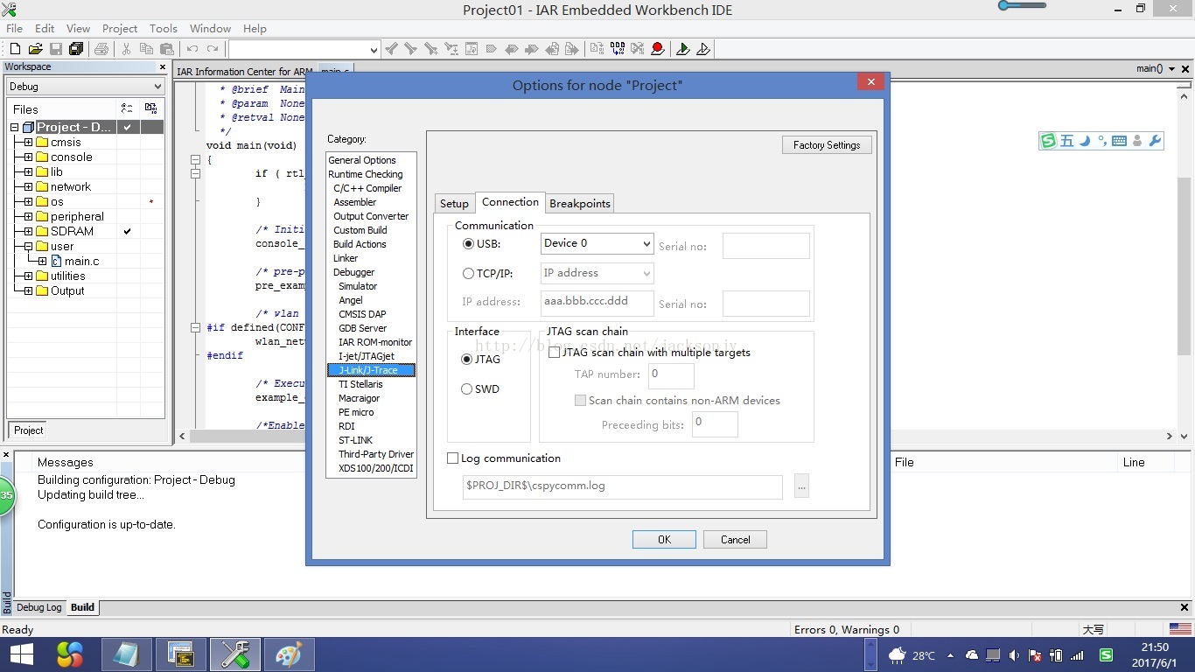Click the Sogou soft keyboard icon
Screen dimensions: 1195x672
(1119, 141)
